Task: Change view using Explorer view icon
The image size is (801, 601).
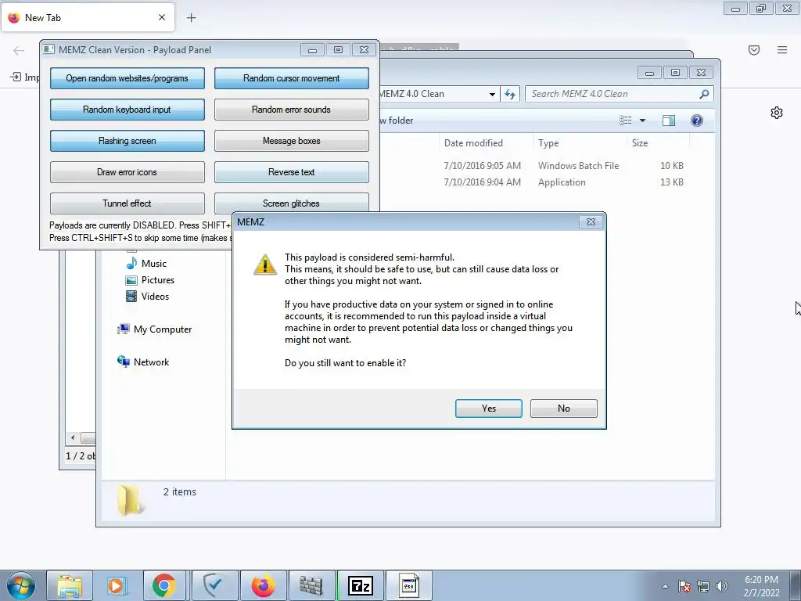Action: coord(625,120)
